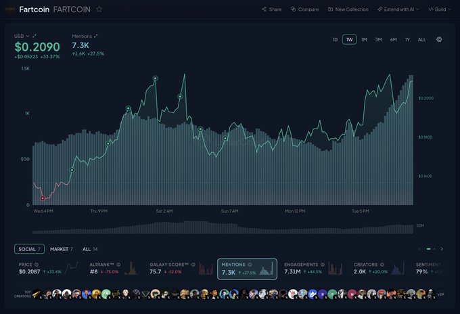460x314 pixels.
Task: Expand the Build menu
Action: point(440,9)
